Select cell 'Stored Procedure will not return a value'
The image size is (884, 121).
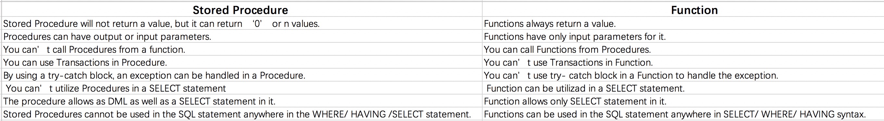tap(242, 24)
